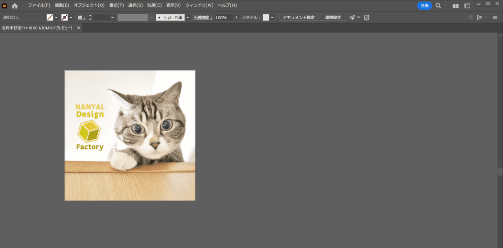
Task: Expand the graphic style dropdown
Action: [273, 17]
